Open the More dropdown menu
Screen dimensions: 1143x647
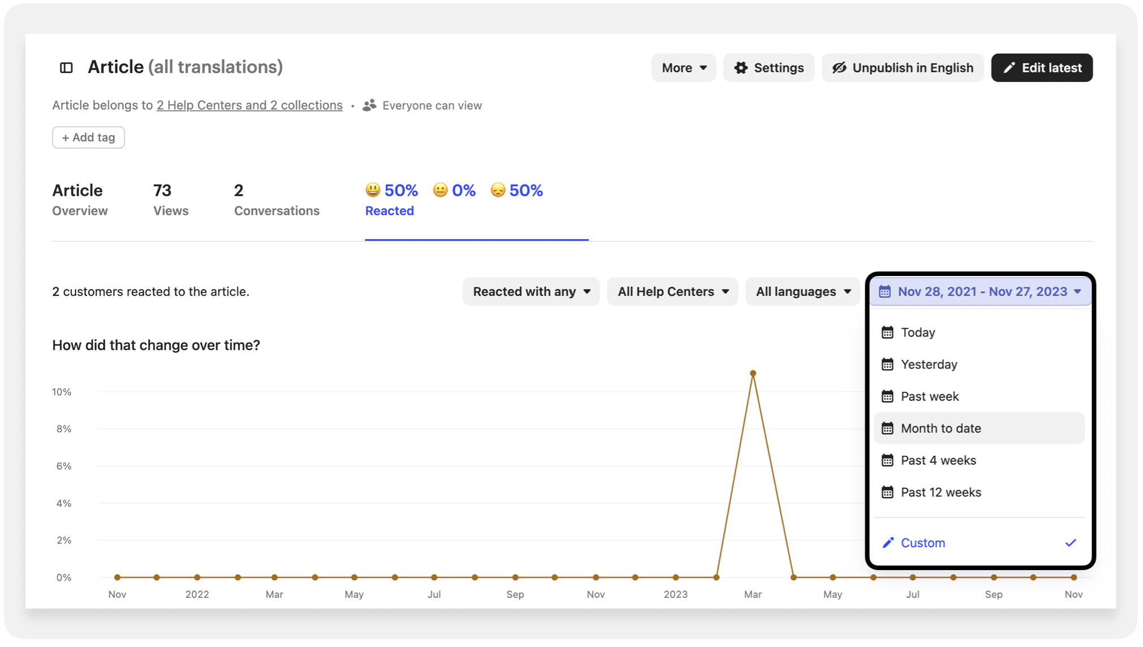(684, 68)
